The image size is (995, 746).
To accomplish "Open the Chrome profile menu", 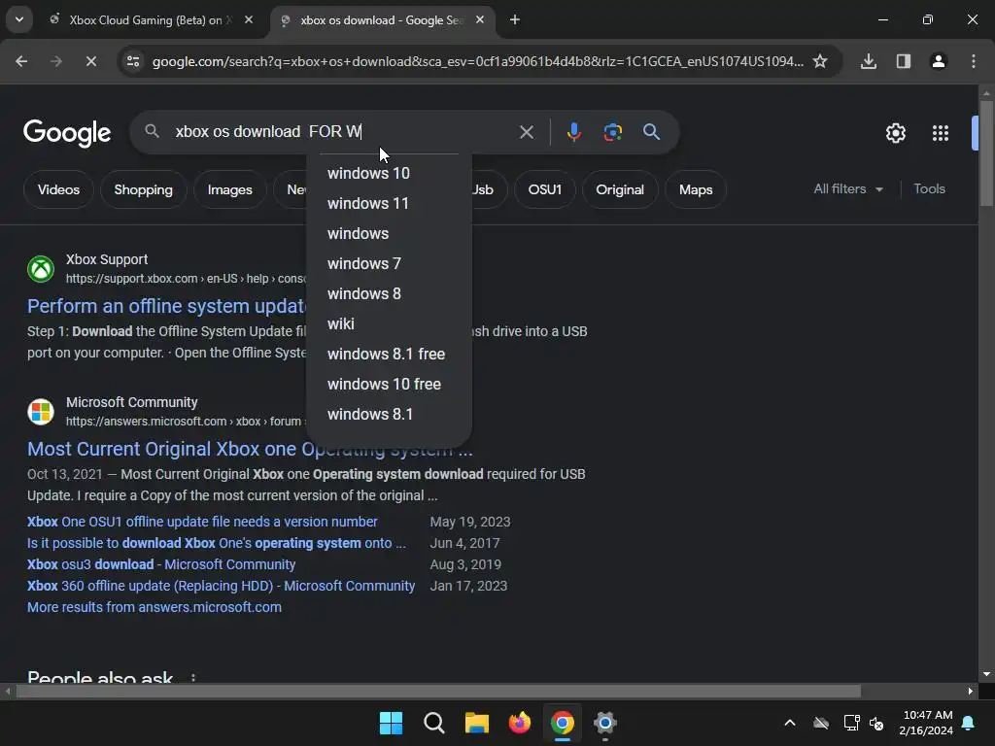I will tap(938, 61).
